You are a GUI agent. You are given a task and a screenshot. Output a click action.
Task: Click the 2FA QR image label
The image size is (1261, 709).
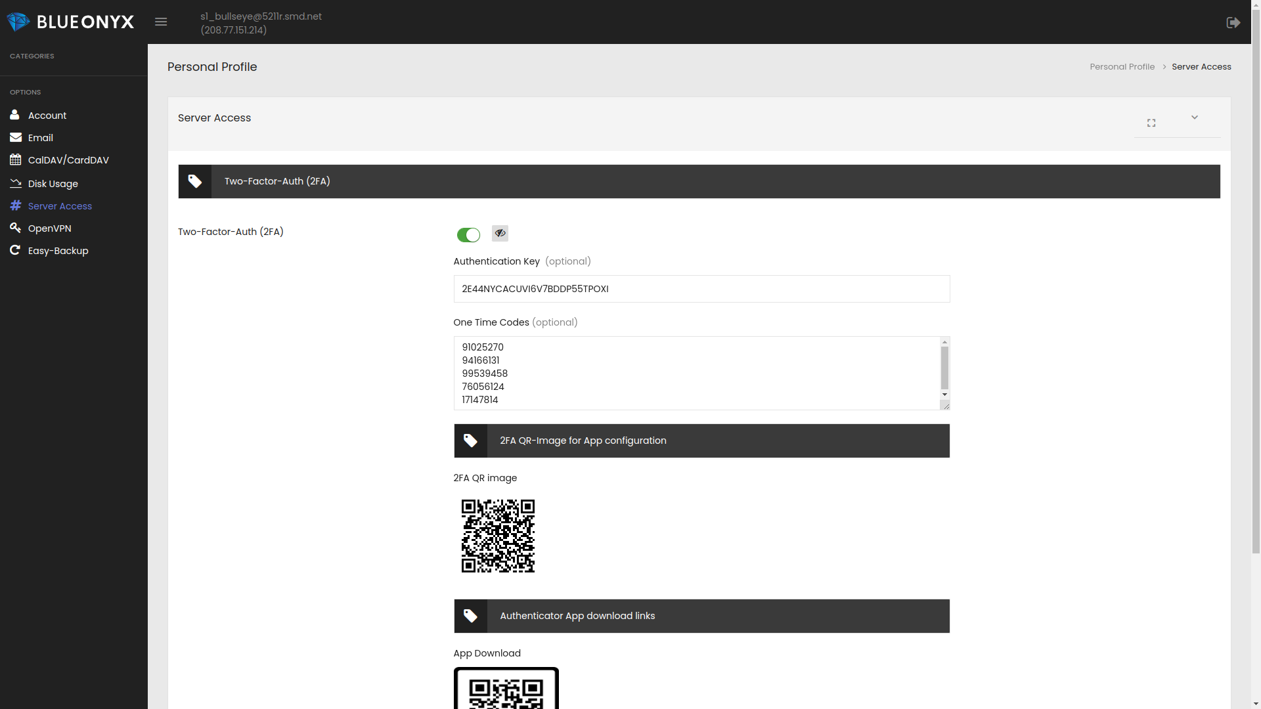coord(485,478)
